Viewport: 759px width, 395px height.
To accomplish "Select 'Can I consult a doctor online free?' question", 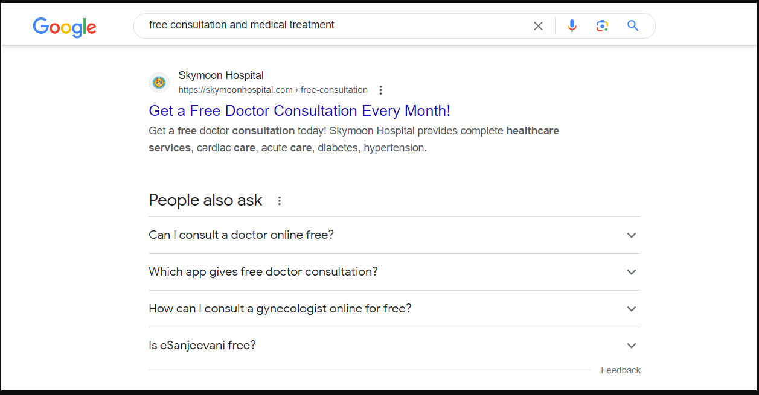I will 241,235.
